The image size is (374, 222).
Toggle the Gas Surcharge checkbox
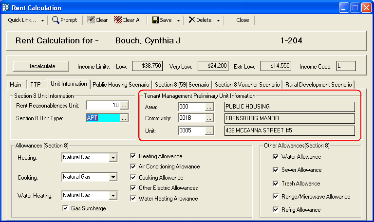tap(66, 208)
